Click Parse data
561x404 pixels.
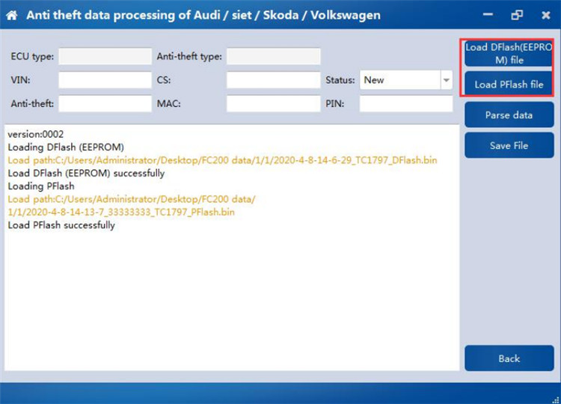[x=509, y=115]
